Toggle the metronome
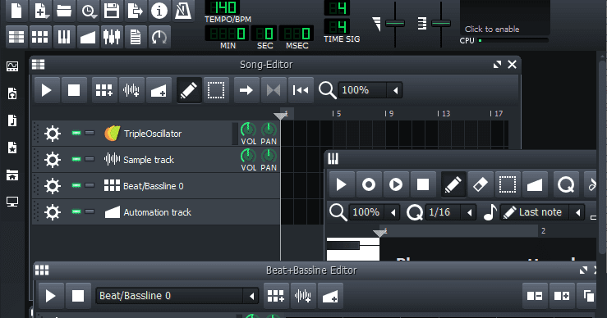The width and height of the screenshot is (607, 318). (182, 11)
